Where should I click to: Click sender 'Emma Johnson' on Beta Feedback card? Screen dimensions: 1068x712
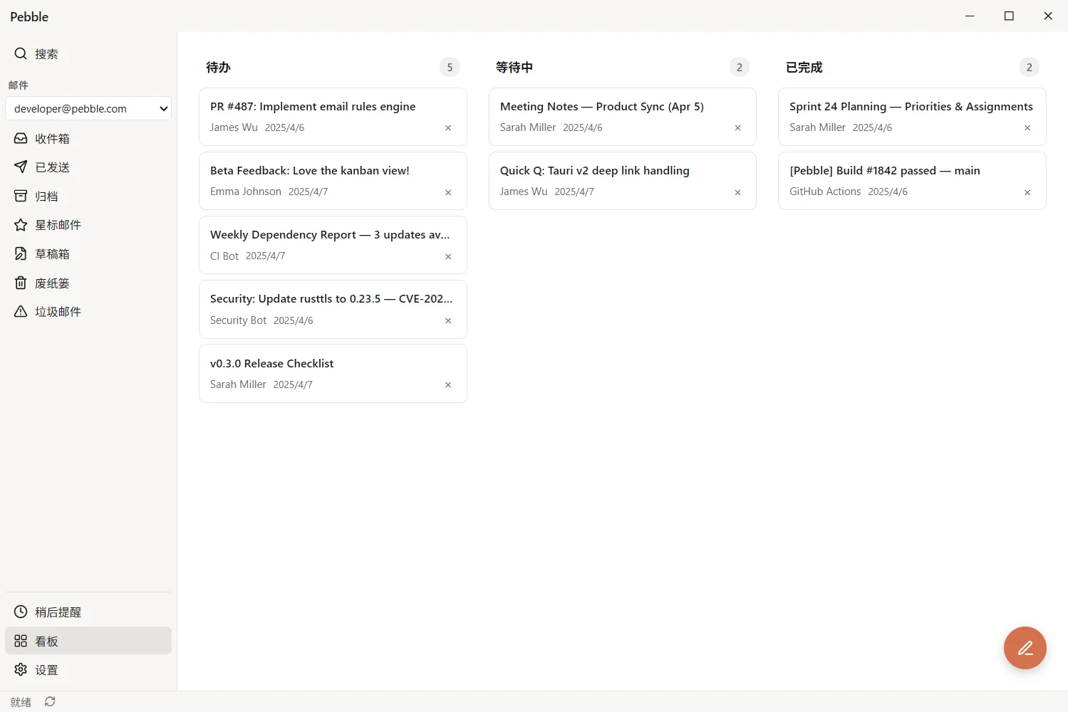(x=246, y=192)
